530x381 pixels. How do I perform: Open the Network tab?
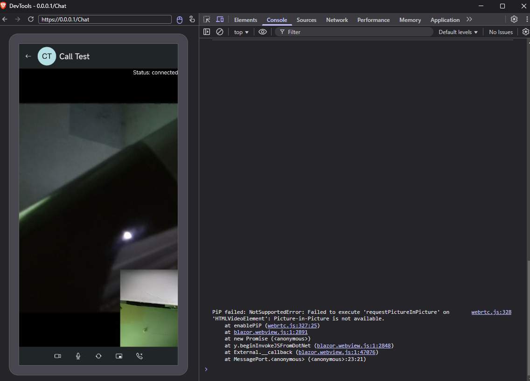tap(337, 20)
